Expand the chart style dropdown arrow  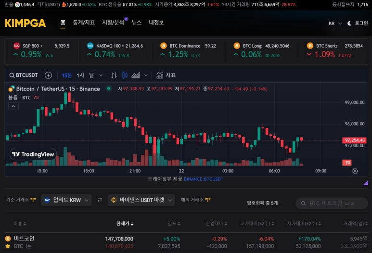coord(146,76)
